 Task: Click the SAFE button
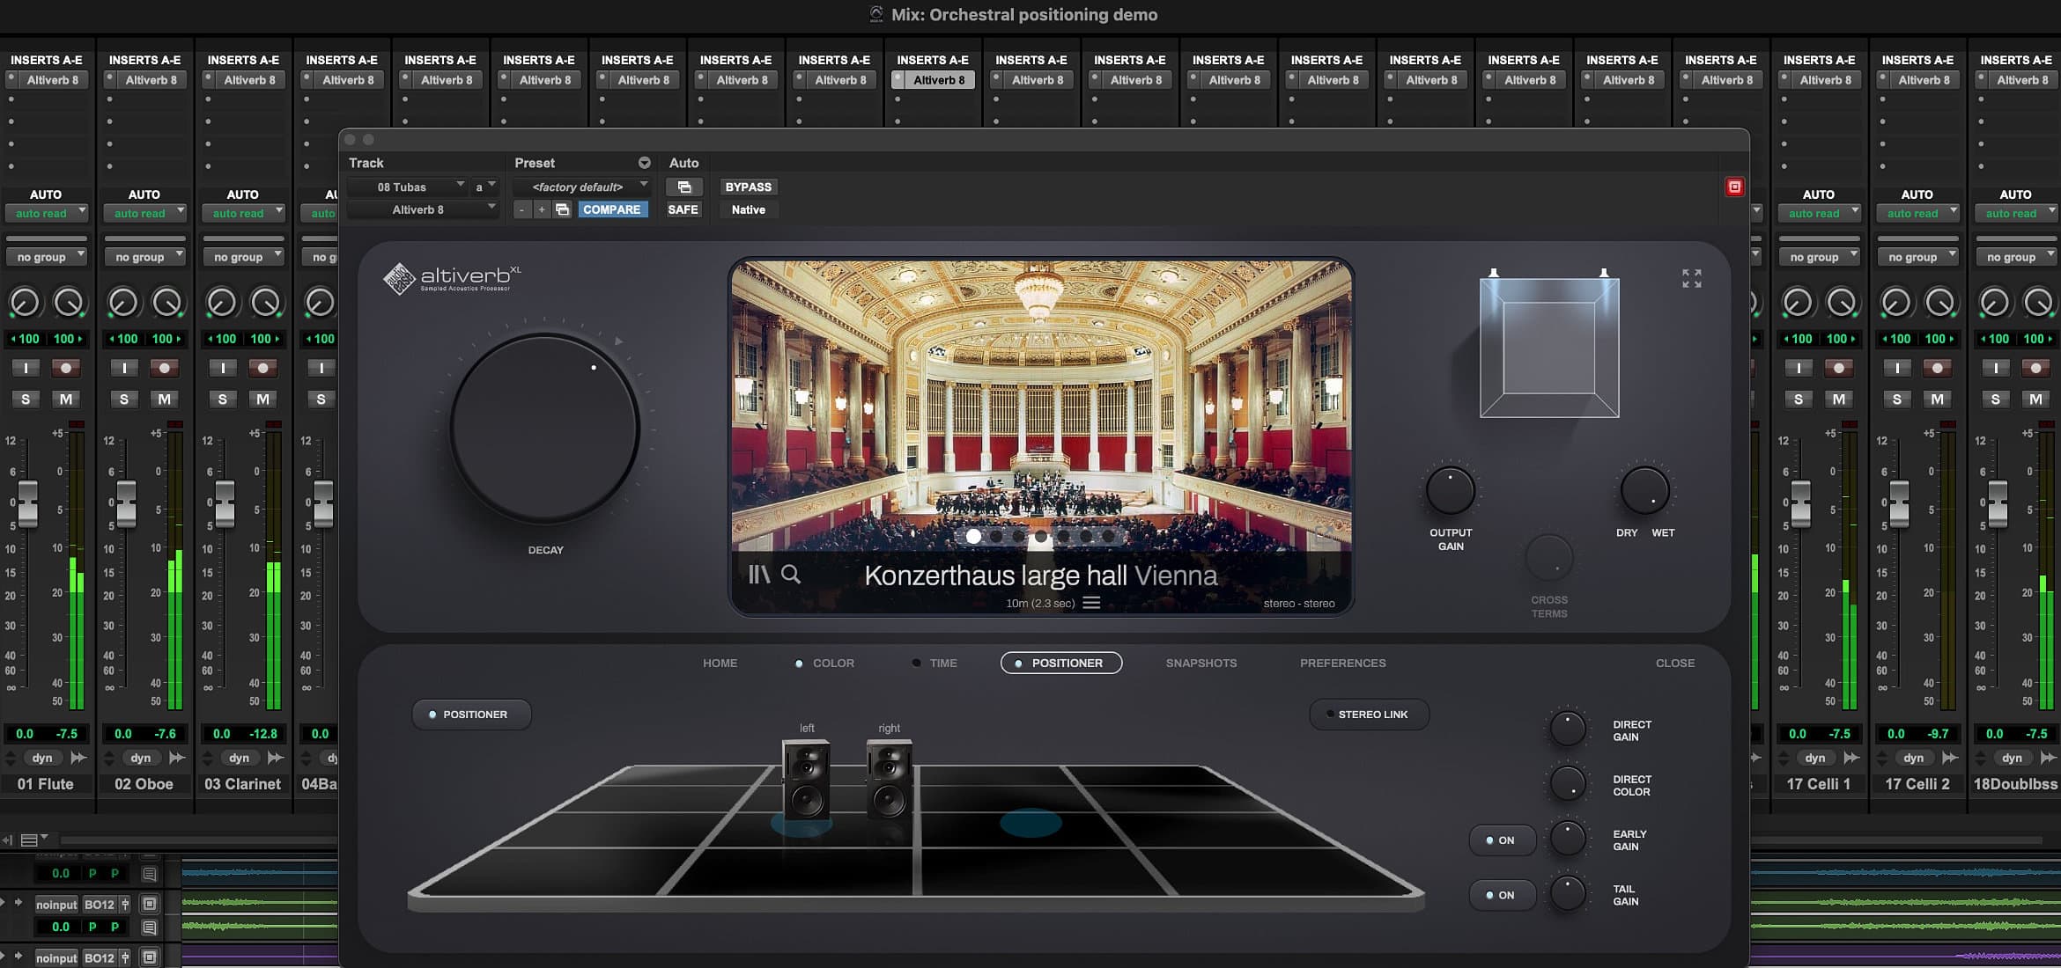pyautogui.click(x=683, y=209)
